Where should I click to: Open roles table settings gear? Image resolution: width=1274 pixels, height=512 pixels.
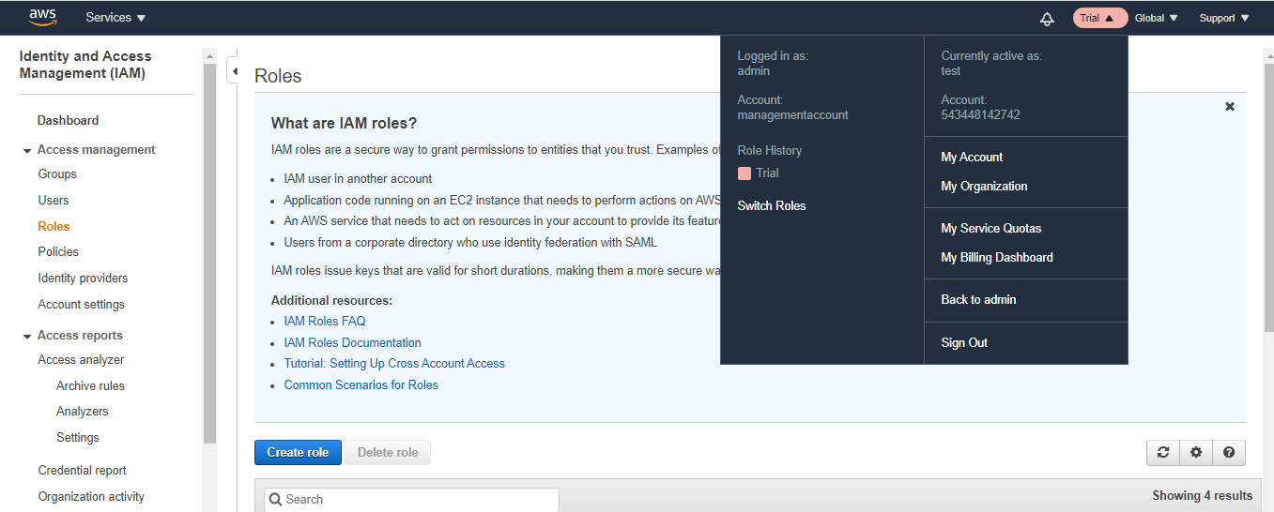pos(1195,453)
